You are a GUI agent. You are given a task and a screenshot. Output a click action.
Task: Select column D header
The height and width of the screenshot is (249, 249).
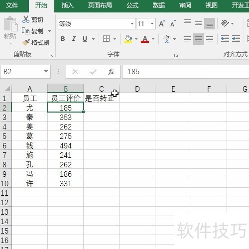pyautogui.click(x=137, y=89)
